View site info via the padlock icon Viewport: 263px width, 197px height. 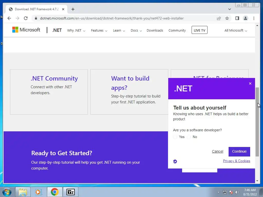click(36, 18)
